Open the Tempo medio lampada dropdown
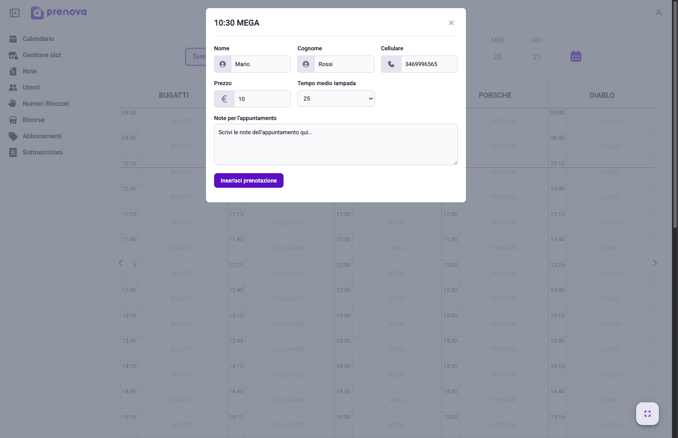Viewport: 678px width, 438px height. click(x=336, y=99)
